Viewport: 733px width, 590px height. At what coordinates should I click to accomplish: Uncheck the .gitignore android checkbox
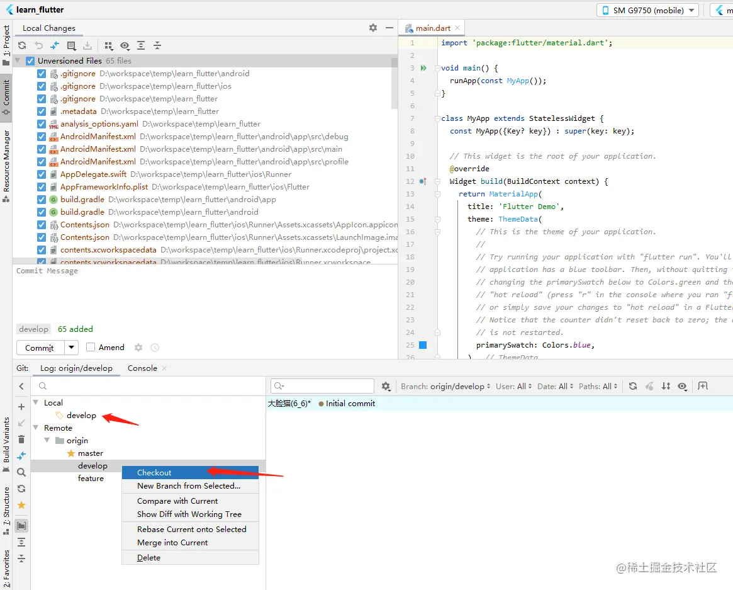(x=42, y=74)
